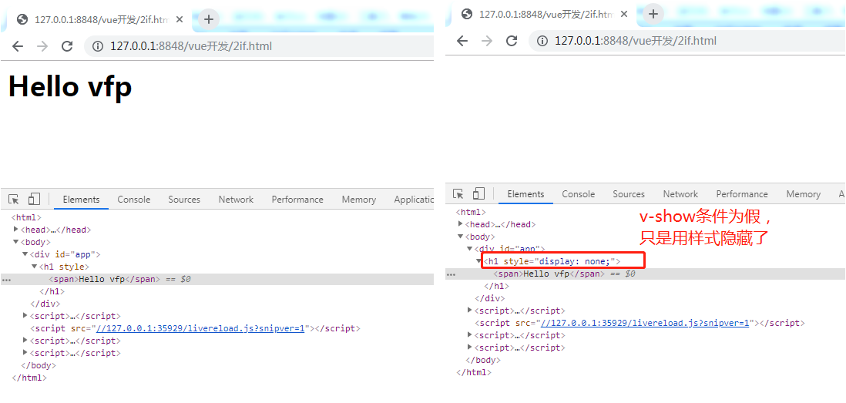Open Sources tab in left DevTools
846x403 pixels.
[184, 200]
